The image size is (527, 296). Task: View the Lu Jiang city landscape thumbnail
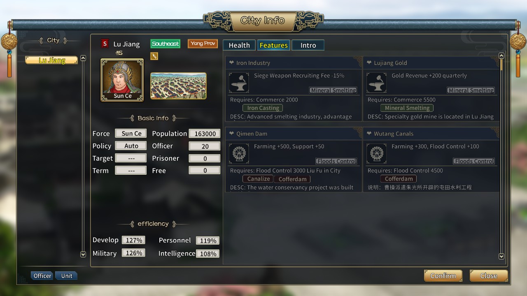(x=178, y=86)
